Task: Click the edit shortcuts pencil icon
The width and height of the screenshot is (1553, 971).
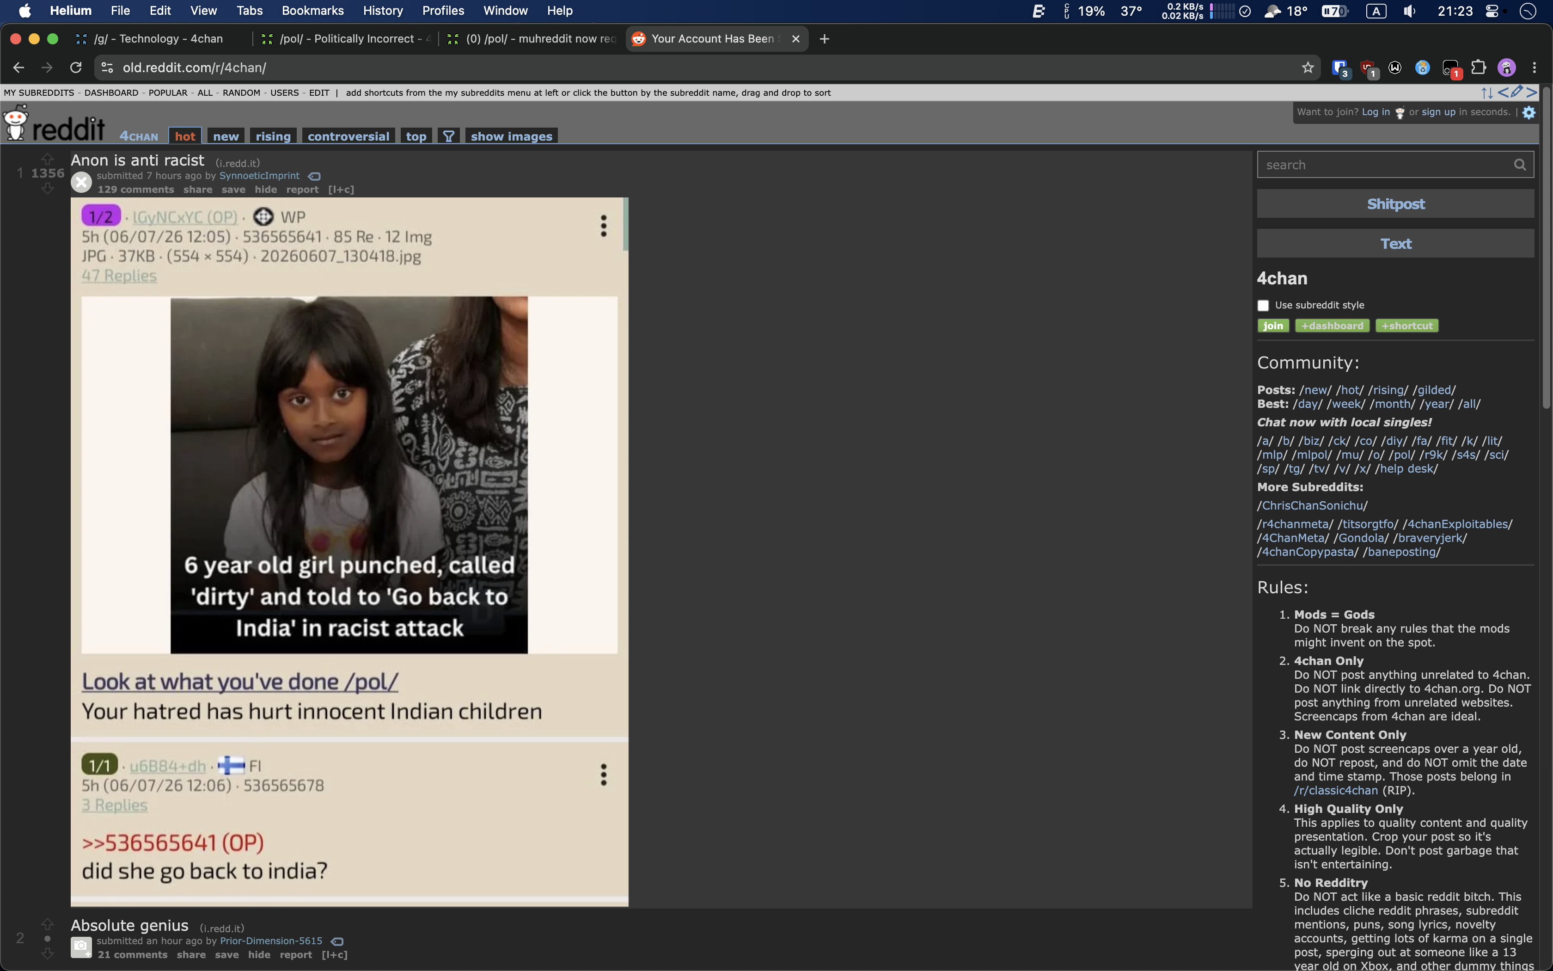Action: [x=1516, y=92]
